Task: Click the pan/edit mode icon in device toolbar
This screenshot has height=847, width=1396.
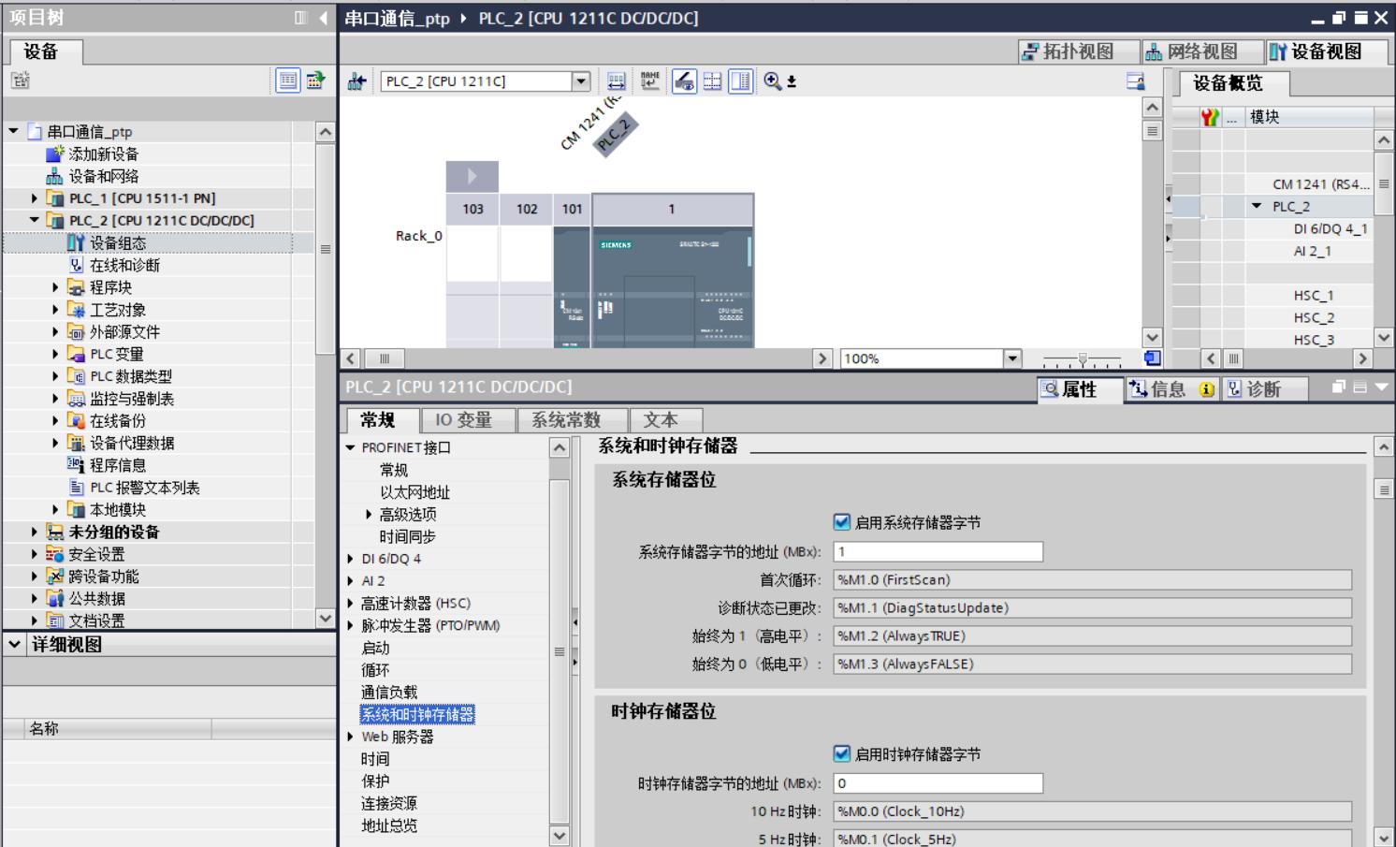Action: pos(683,80)
